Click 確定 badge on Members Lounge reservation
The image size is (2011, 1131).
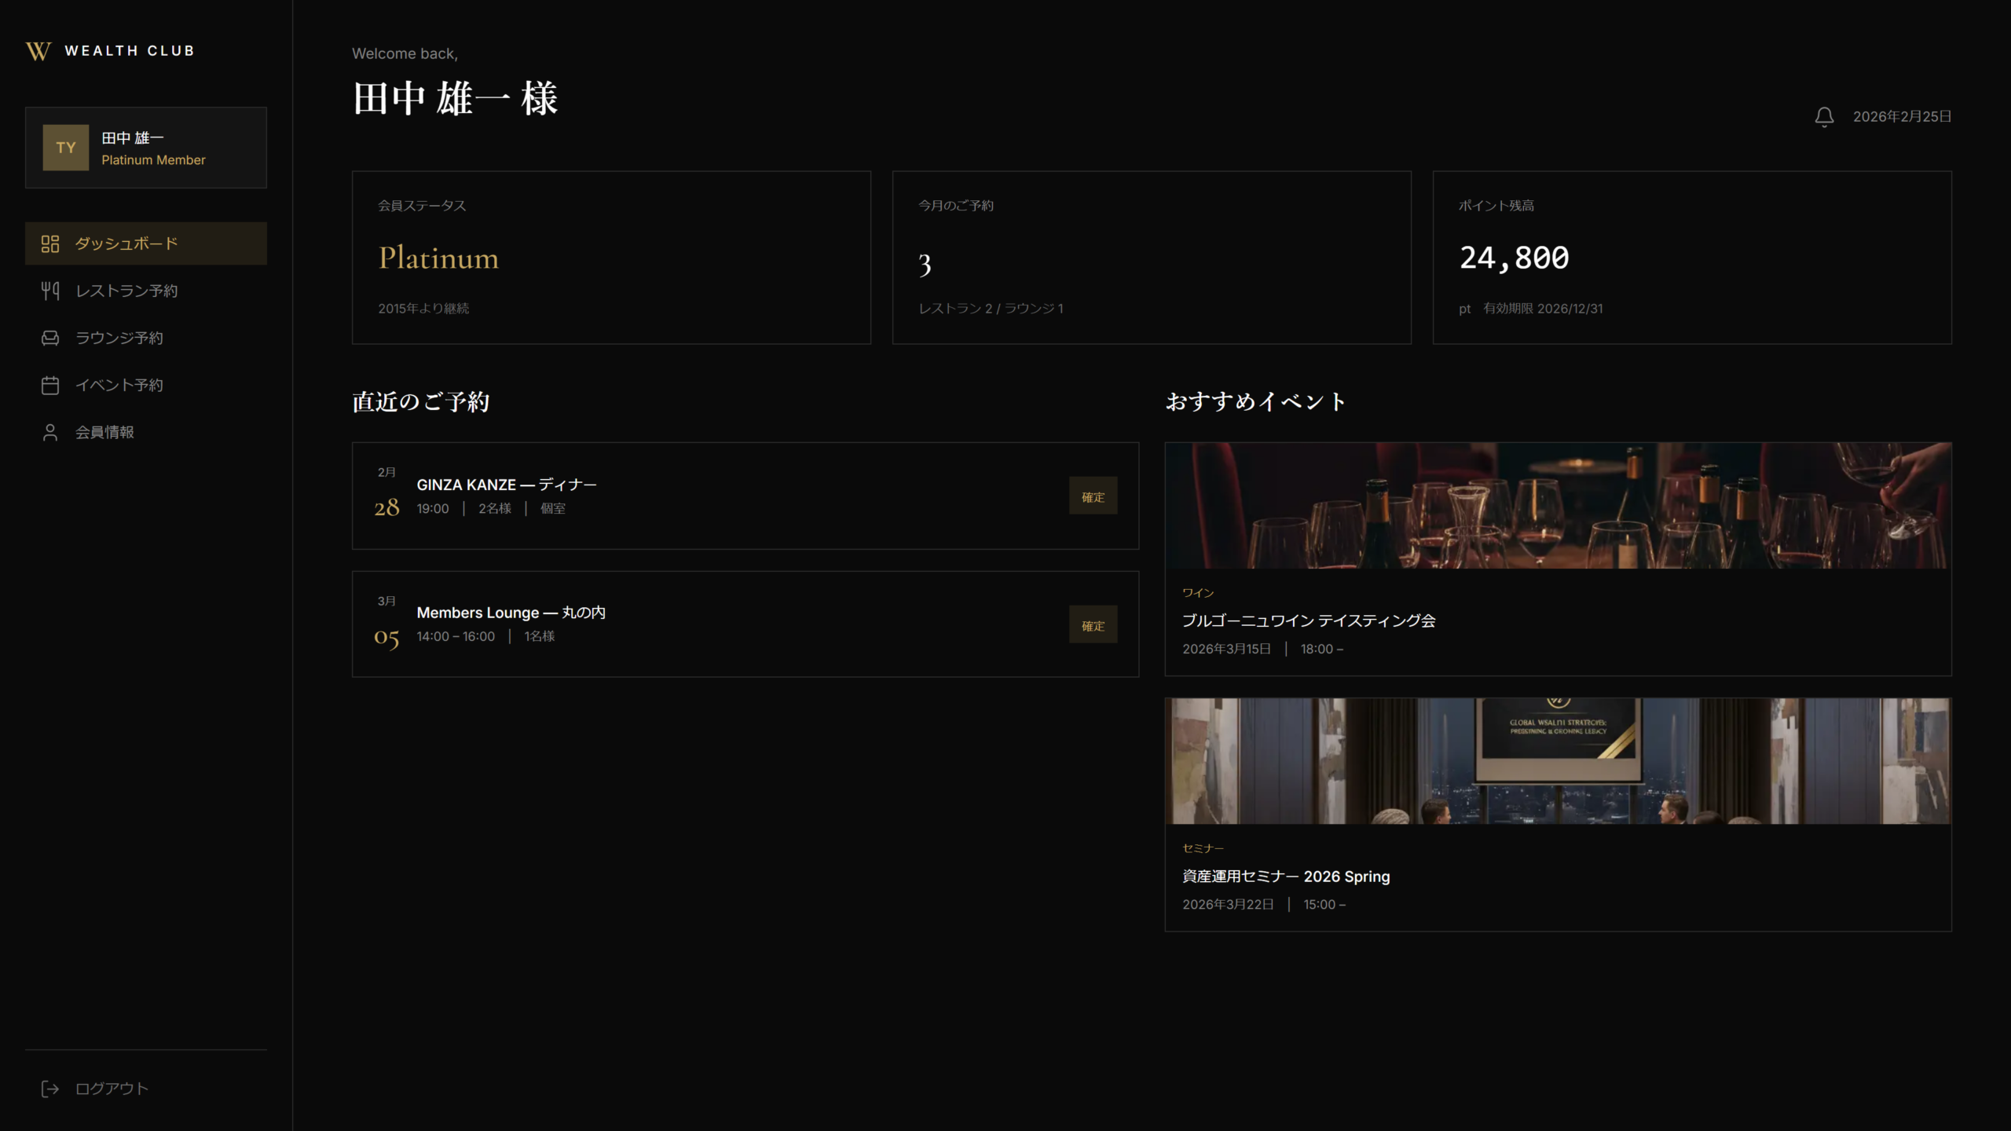(1093, 625)
